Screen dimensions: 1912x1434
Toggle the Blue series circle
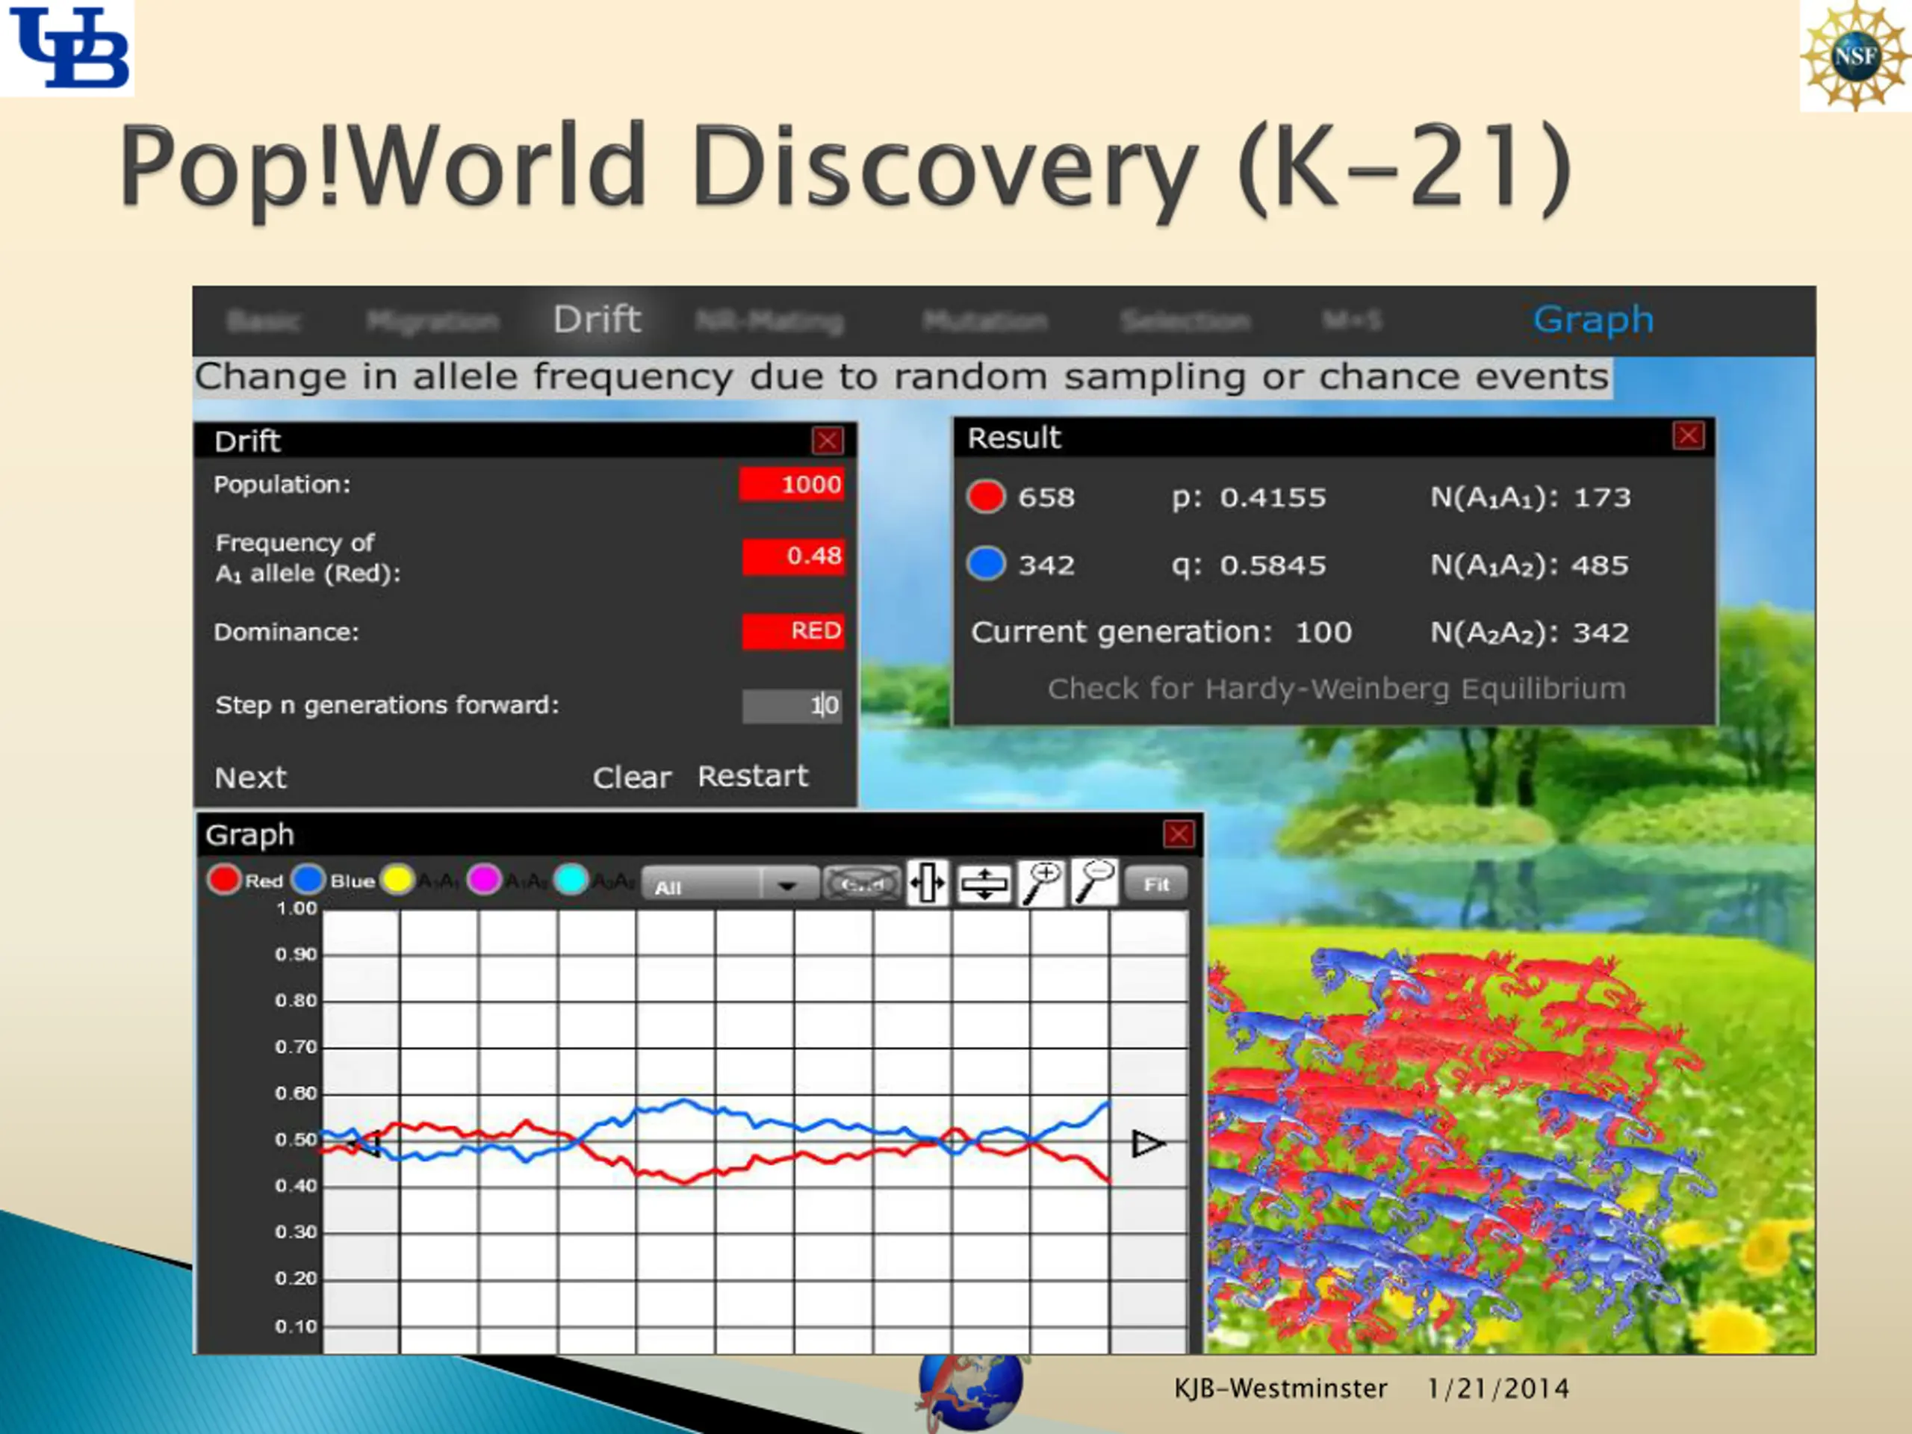pyautogui.click(x=308, y=881)
